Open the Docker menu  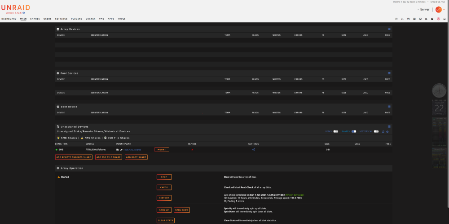91,19
